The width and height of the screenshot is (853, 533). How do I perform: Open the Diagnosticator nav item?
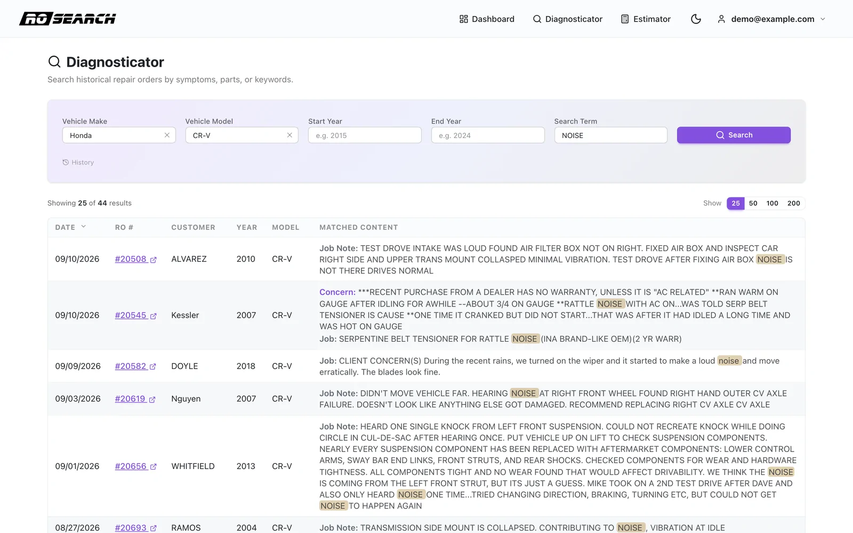point(567,19)
